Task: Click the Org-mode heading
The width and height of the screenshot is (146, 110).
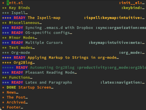Action: click(21, 53)
